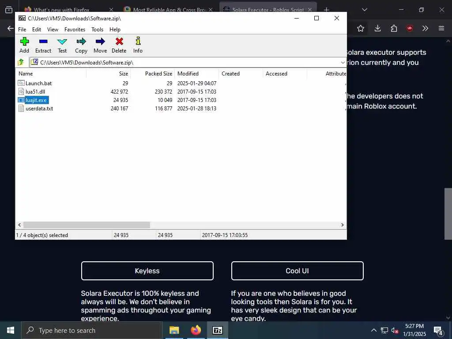
Task: Open Windows Start menu
Action: coord(11,330)
